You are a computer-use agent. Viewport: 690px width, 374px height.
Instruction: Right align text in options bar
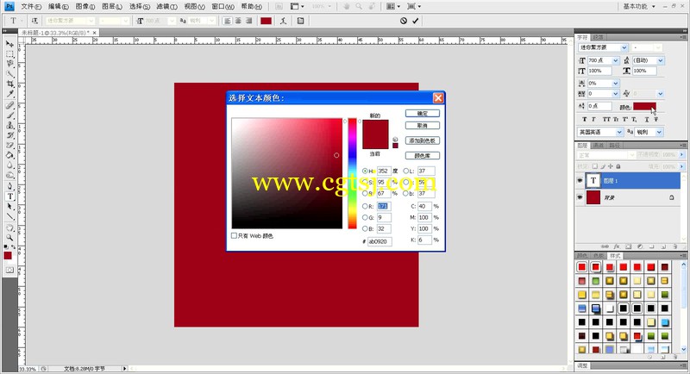click(x=249, y=21)
